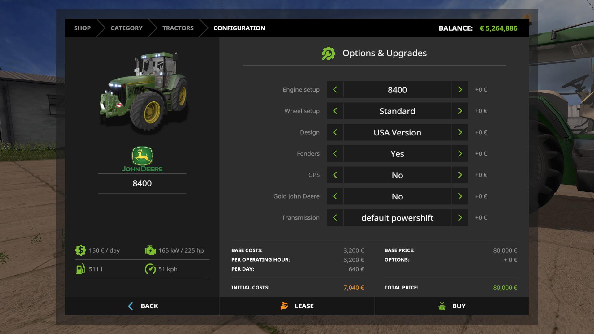The image size is (594, 334).
Task: Go to Category breadcrumb
Action: pos(127,28)
